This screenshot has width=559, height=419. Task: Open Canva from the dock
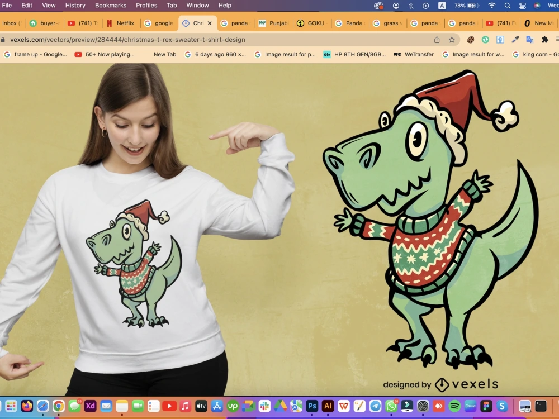(470, 406)
